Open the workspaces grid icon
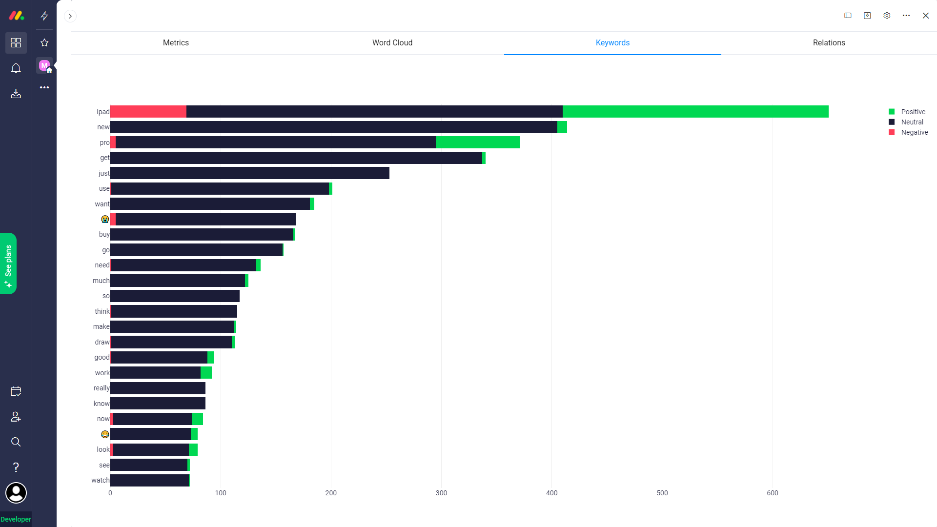This screenshot has width=937, height=527. pyautogui.click(x=16, y=43)
